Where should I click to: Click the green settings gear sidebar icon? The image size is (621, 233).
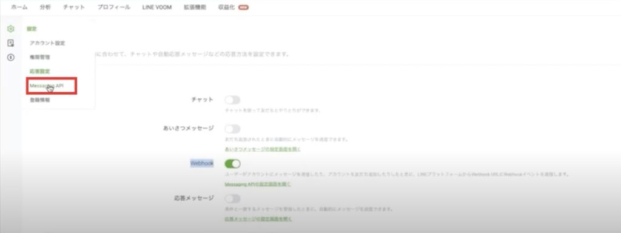[11, 29]
